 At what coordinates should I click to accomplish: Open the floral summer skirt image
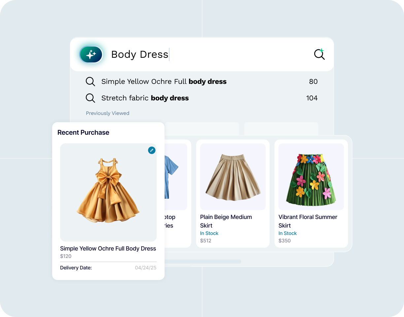[311, 177]
